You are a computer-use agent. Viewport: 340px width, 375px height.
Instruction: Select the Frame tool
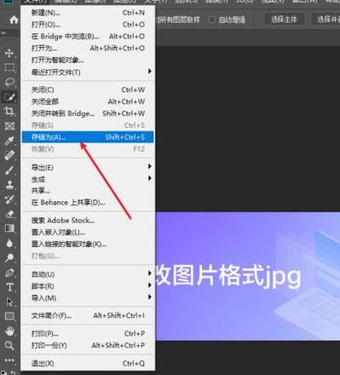pos(9,126)
